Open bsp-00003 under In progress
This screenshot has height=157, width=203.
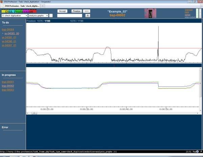tap(8, 90)
